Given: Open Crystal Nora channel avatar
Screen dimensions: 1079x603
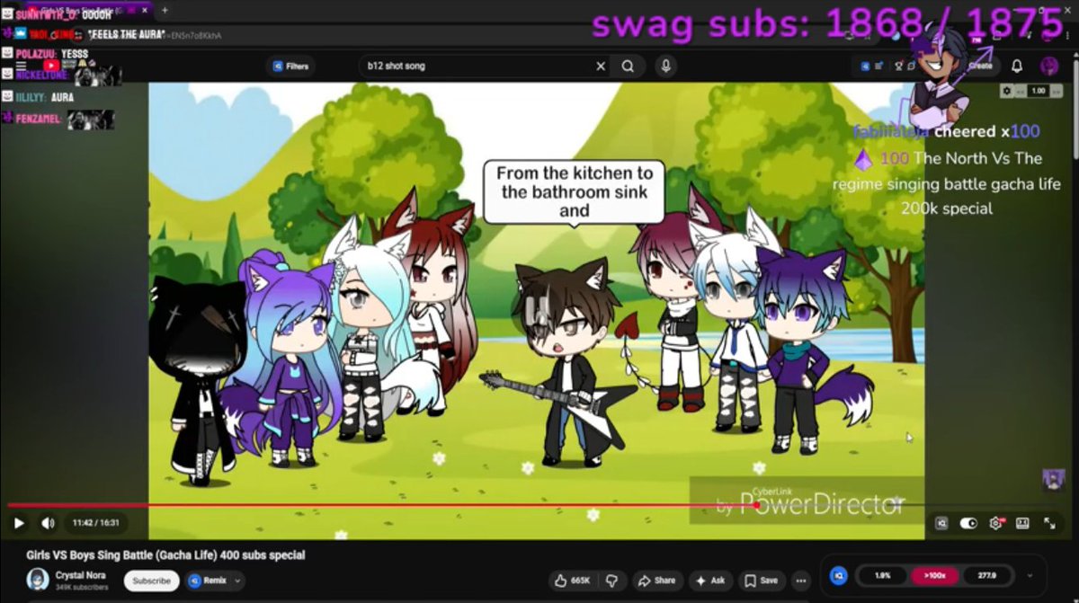Looking at the screenshot, I should [38, 580].
